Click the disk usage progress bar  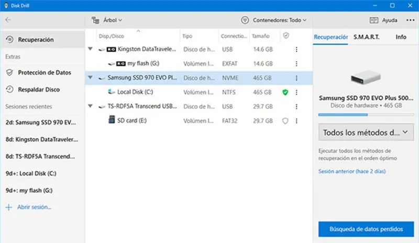pyautogui.click(x=366, y=115)
